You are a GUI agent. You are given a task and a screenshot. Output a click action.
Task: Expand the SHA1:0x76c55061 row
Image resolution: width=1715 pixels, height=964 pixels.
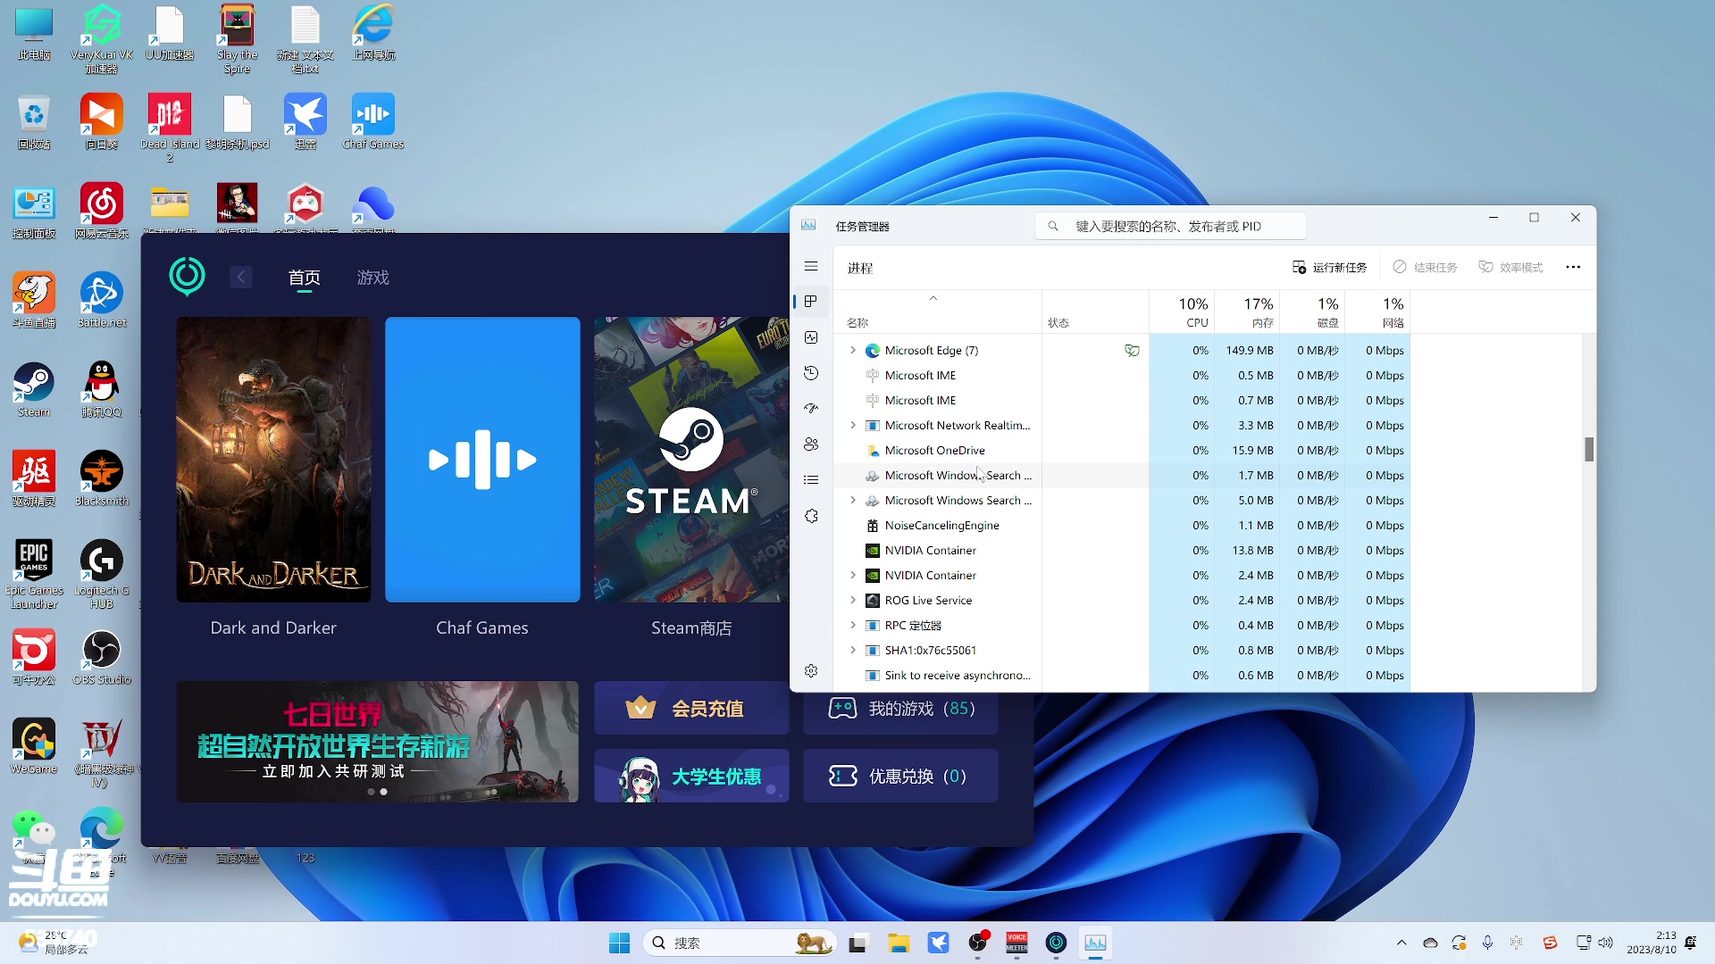point(853,651)
